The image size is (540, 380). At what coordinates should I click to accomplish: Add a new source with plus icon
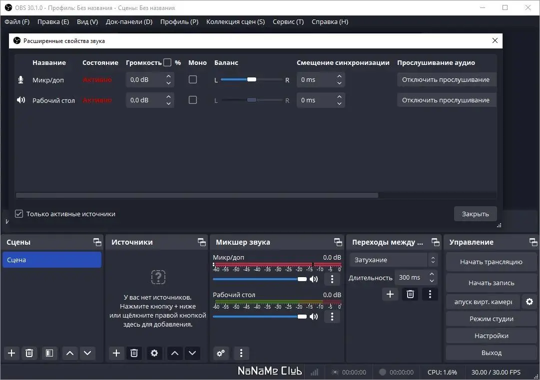[x=116, y=353]
